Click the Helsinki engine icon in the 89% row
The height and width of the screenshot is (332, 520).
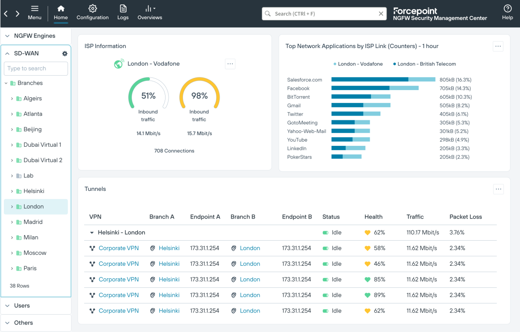tap(153, 295)
